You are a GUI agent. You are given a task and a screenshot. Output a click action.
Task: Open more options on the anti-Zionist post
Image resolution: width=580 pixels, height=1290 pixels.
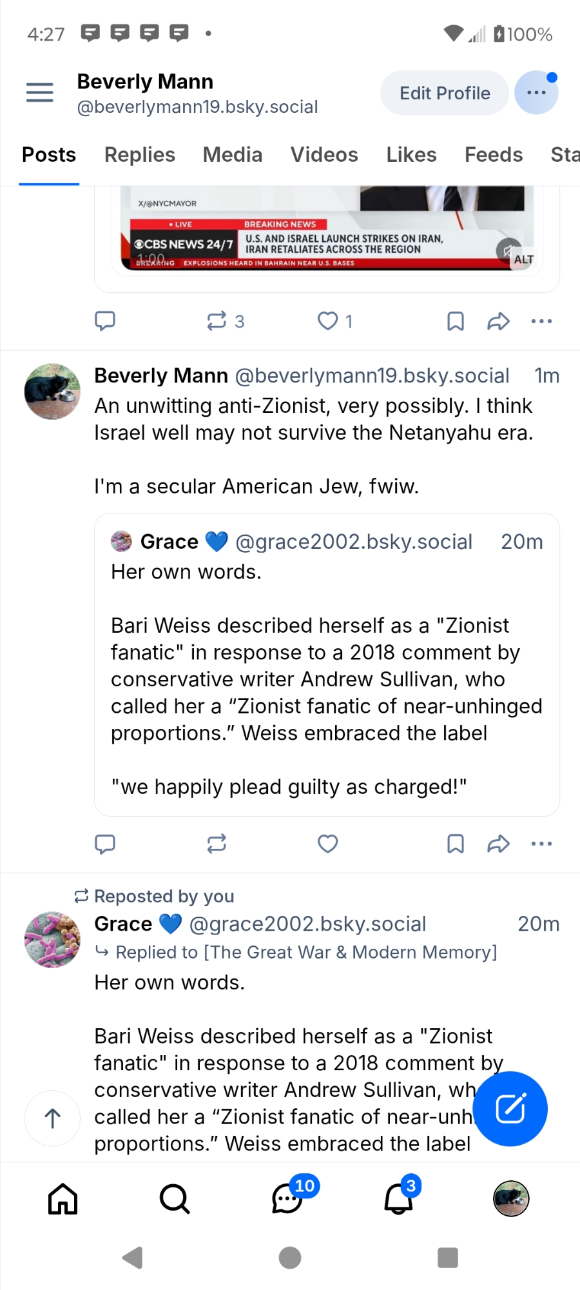pos(541,844)
